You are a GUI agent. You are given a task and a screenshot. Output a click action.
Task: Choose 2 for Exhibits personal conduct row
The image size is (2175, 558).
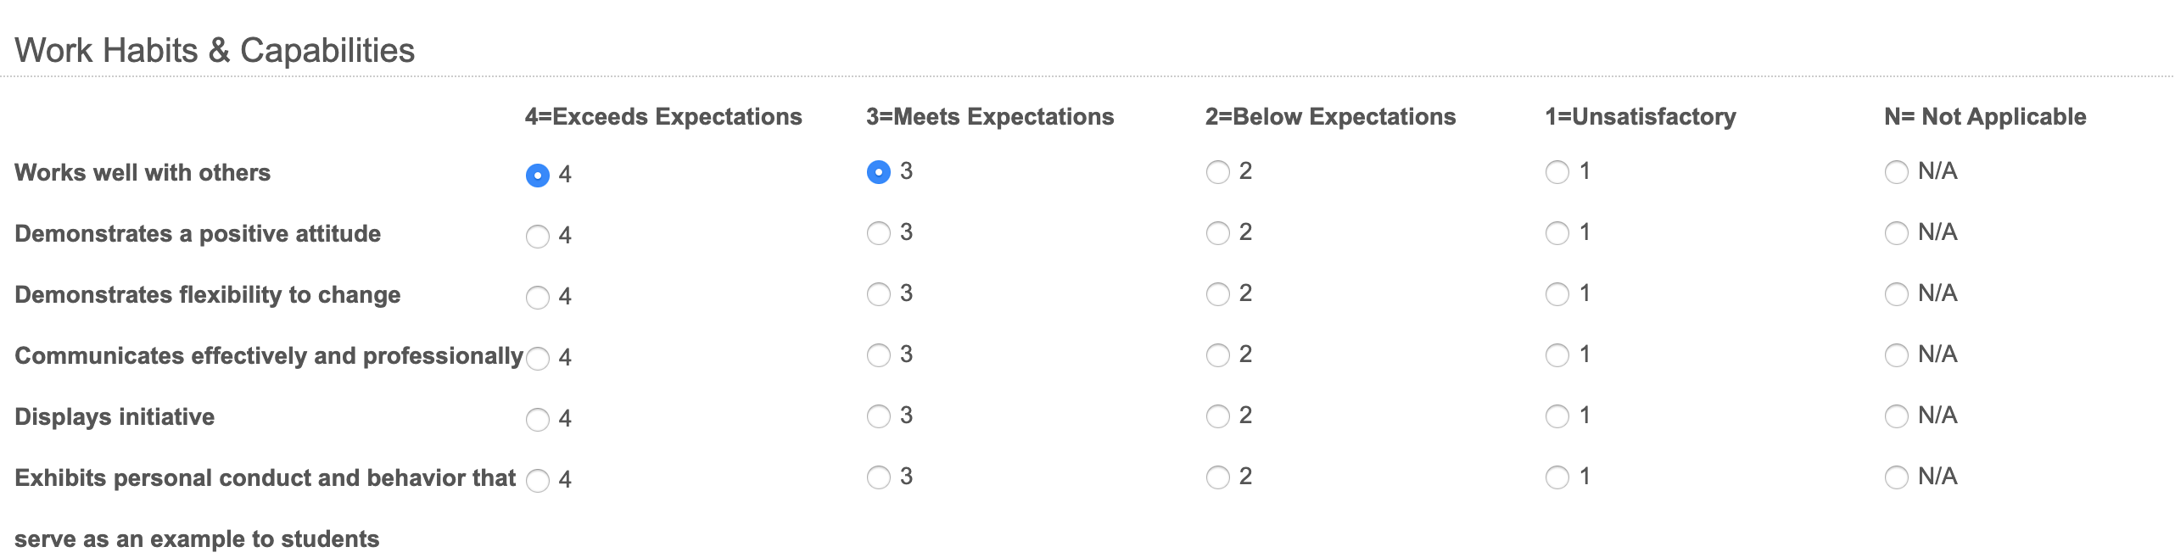click(x=1218, y=477)
